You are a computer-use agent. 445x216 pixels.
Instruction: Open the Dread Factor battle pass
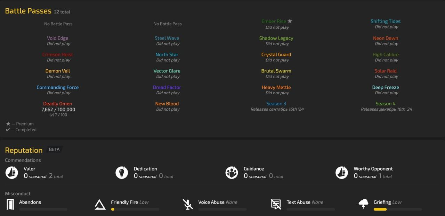pos(167,87)
